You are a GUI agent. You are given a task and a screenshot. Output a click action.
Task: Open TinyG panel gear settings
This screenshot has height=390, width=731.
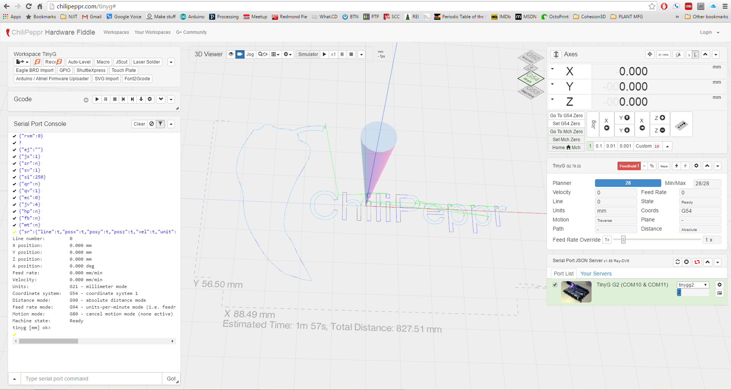pos(696,166)
